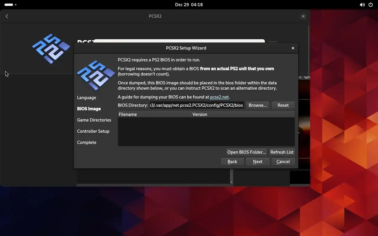Select the Language wizard step

coord(87,98)
